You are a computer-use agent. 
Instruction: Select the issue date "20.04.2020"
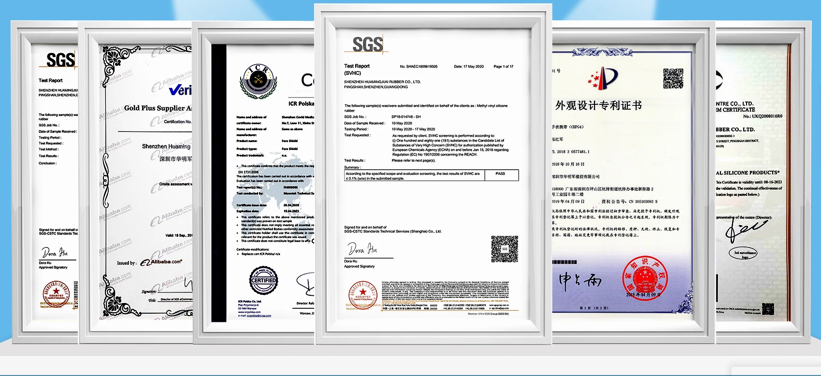click(x=291, y=205)
